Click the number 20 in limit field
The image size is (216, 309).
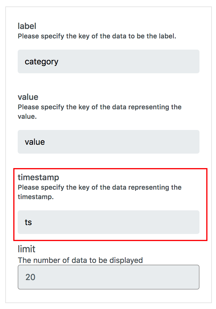pos(30,277)
